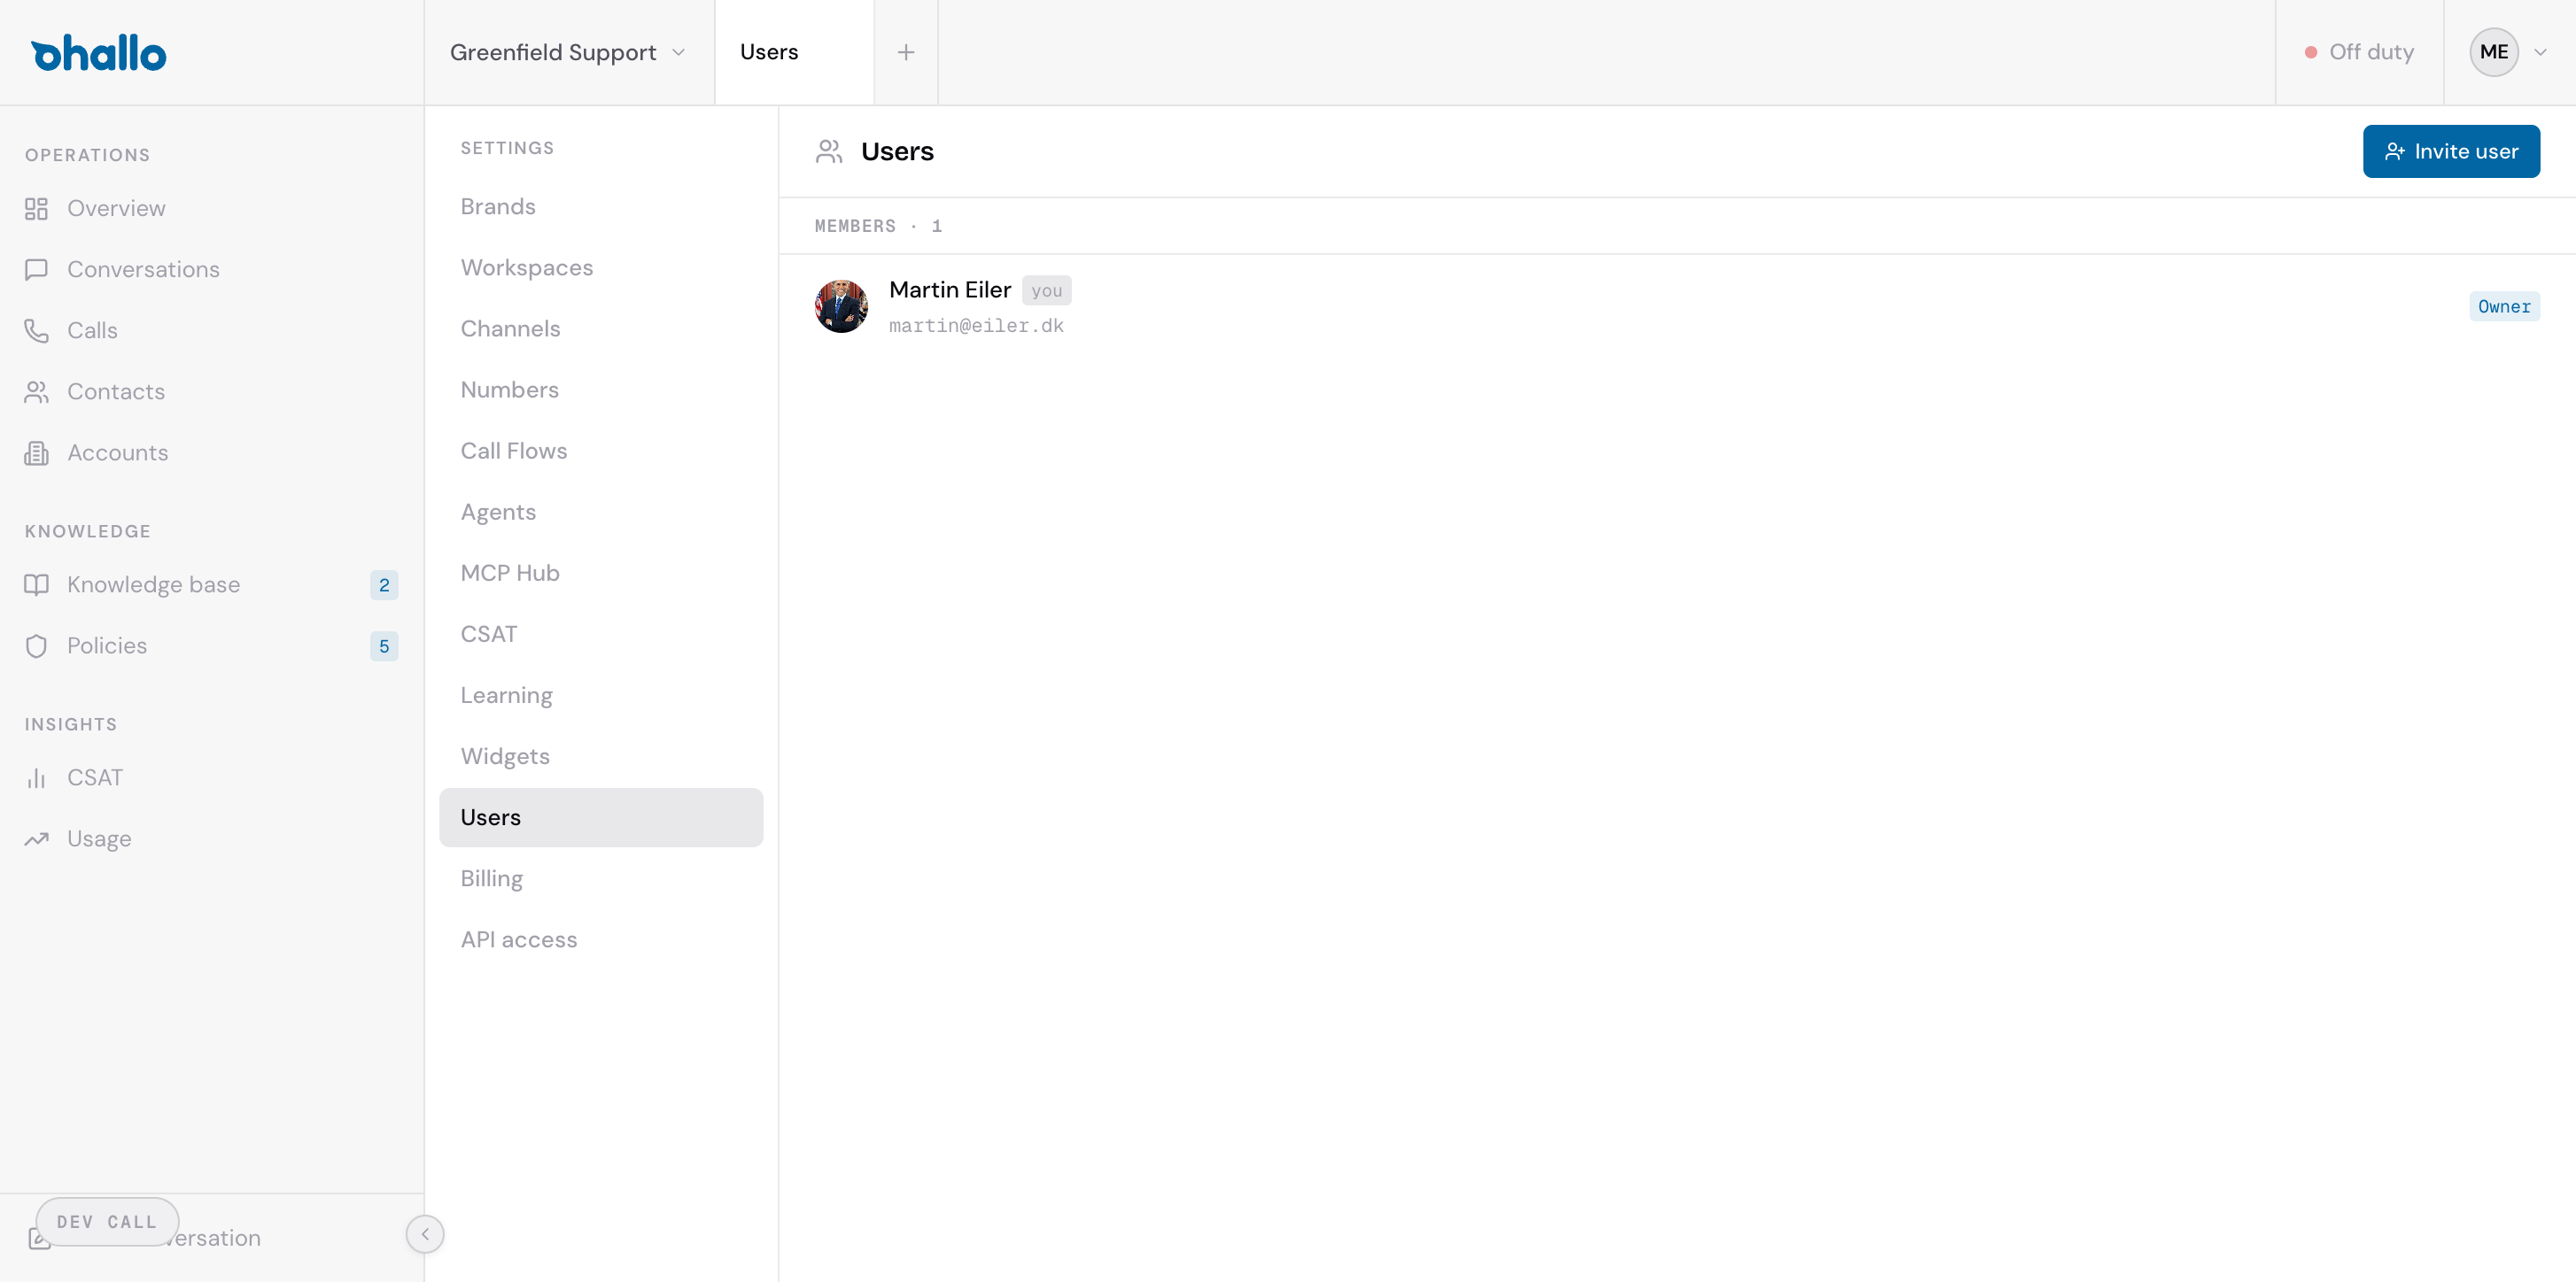Click the Calls phone icon
The height and width of the screenshot is (1282, 2576).
pos(36,331)
